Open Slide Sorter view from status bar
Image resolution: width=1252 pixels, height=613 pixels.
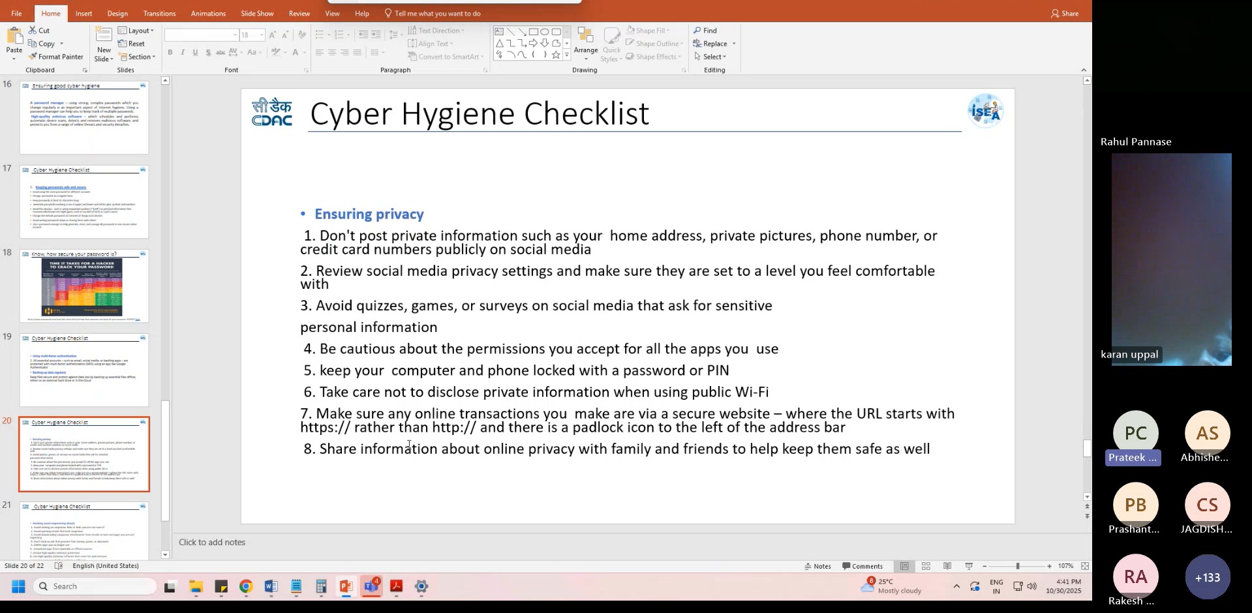pyautogui.click(x=926, y=566)
